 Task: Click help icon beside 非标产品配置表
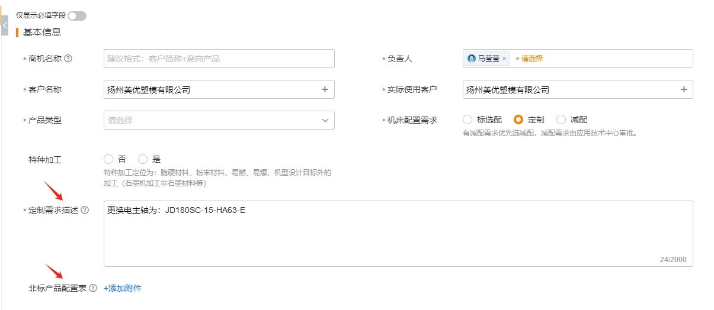coord(93,288)
